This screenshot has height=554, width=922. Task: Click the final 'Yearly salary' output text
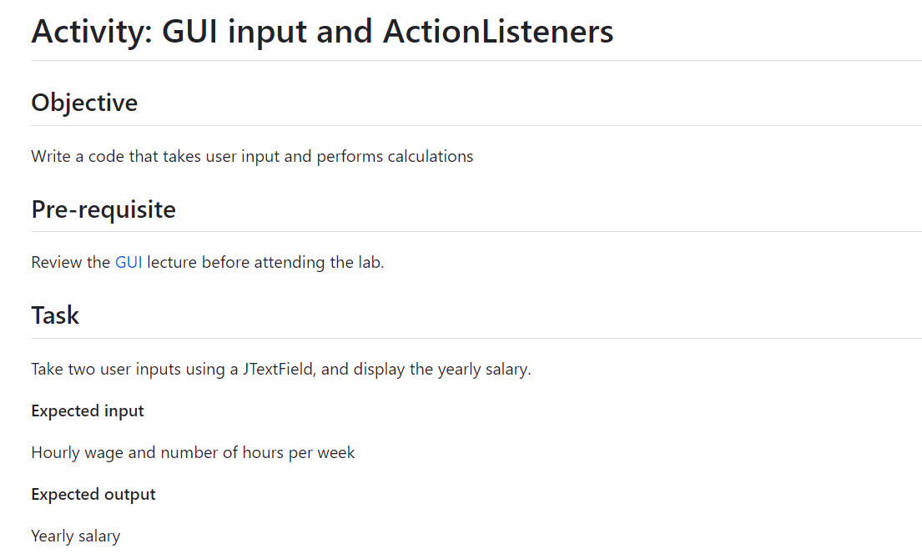pyautogui.click(x=75, y=536)
